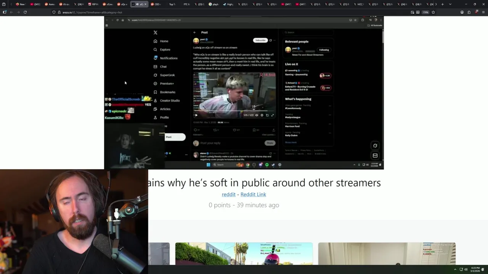Open the extensions icon in toolbar
This screenshot has width=488, height=274.
(469, 12)
